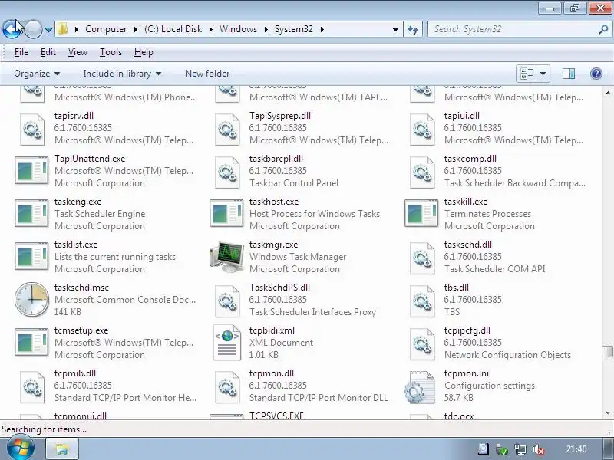614x460 pixels.
Task: Click the New folder button
Action: tap(207, 74)
